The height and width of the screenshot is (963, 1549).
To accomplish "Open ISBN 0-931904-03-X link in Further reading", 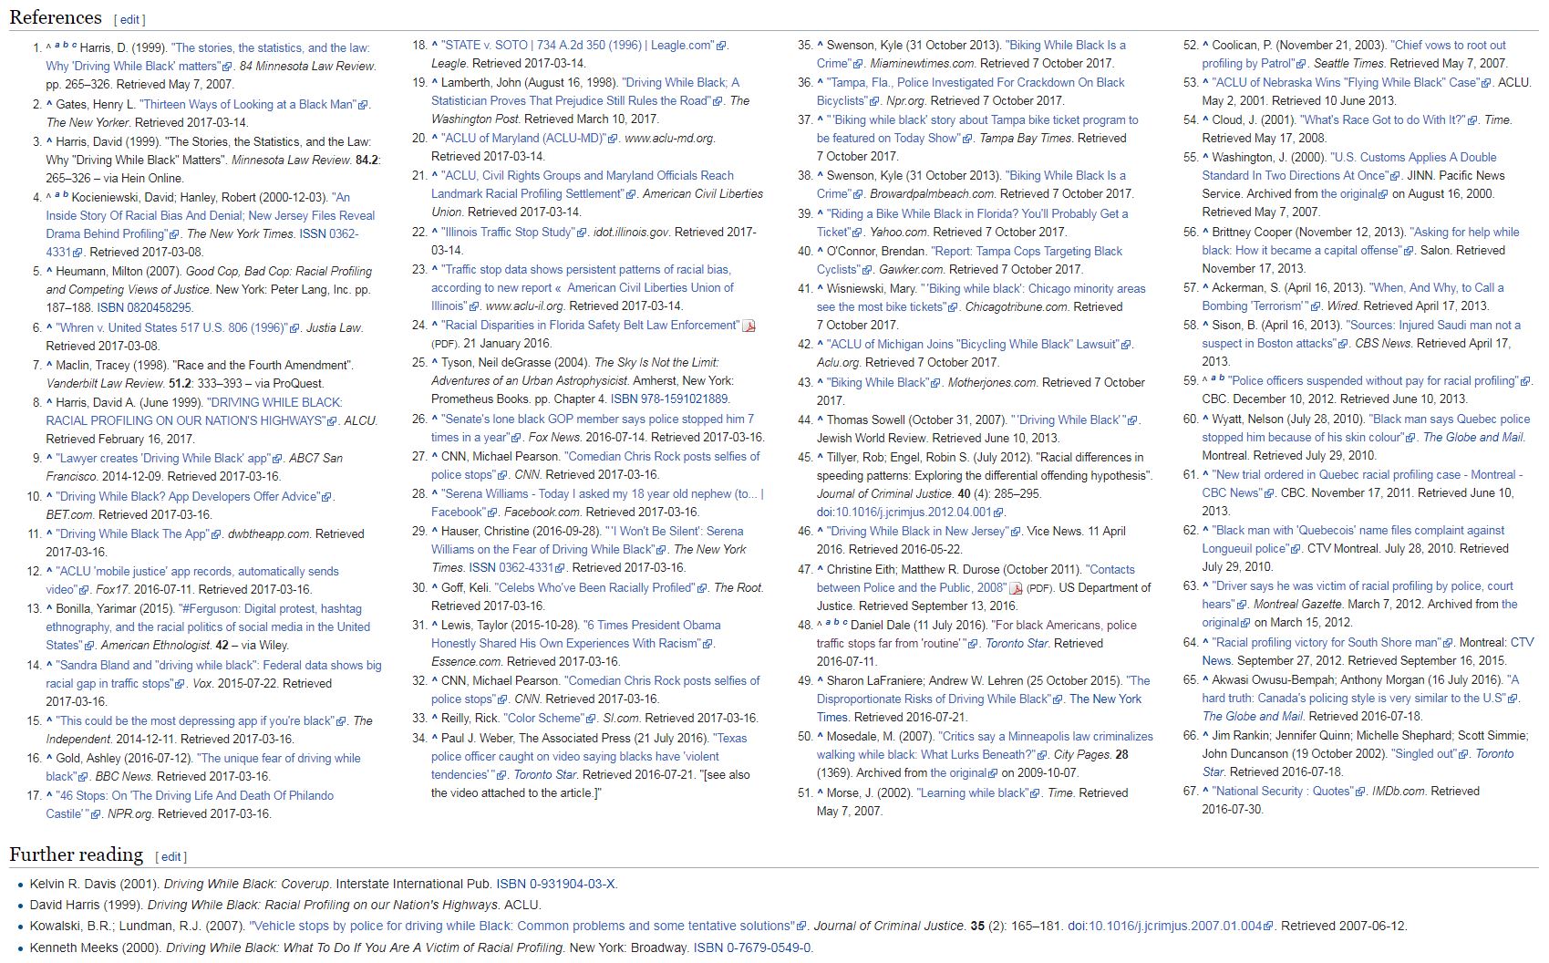I will [556, 885].
